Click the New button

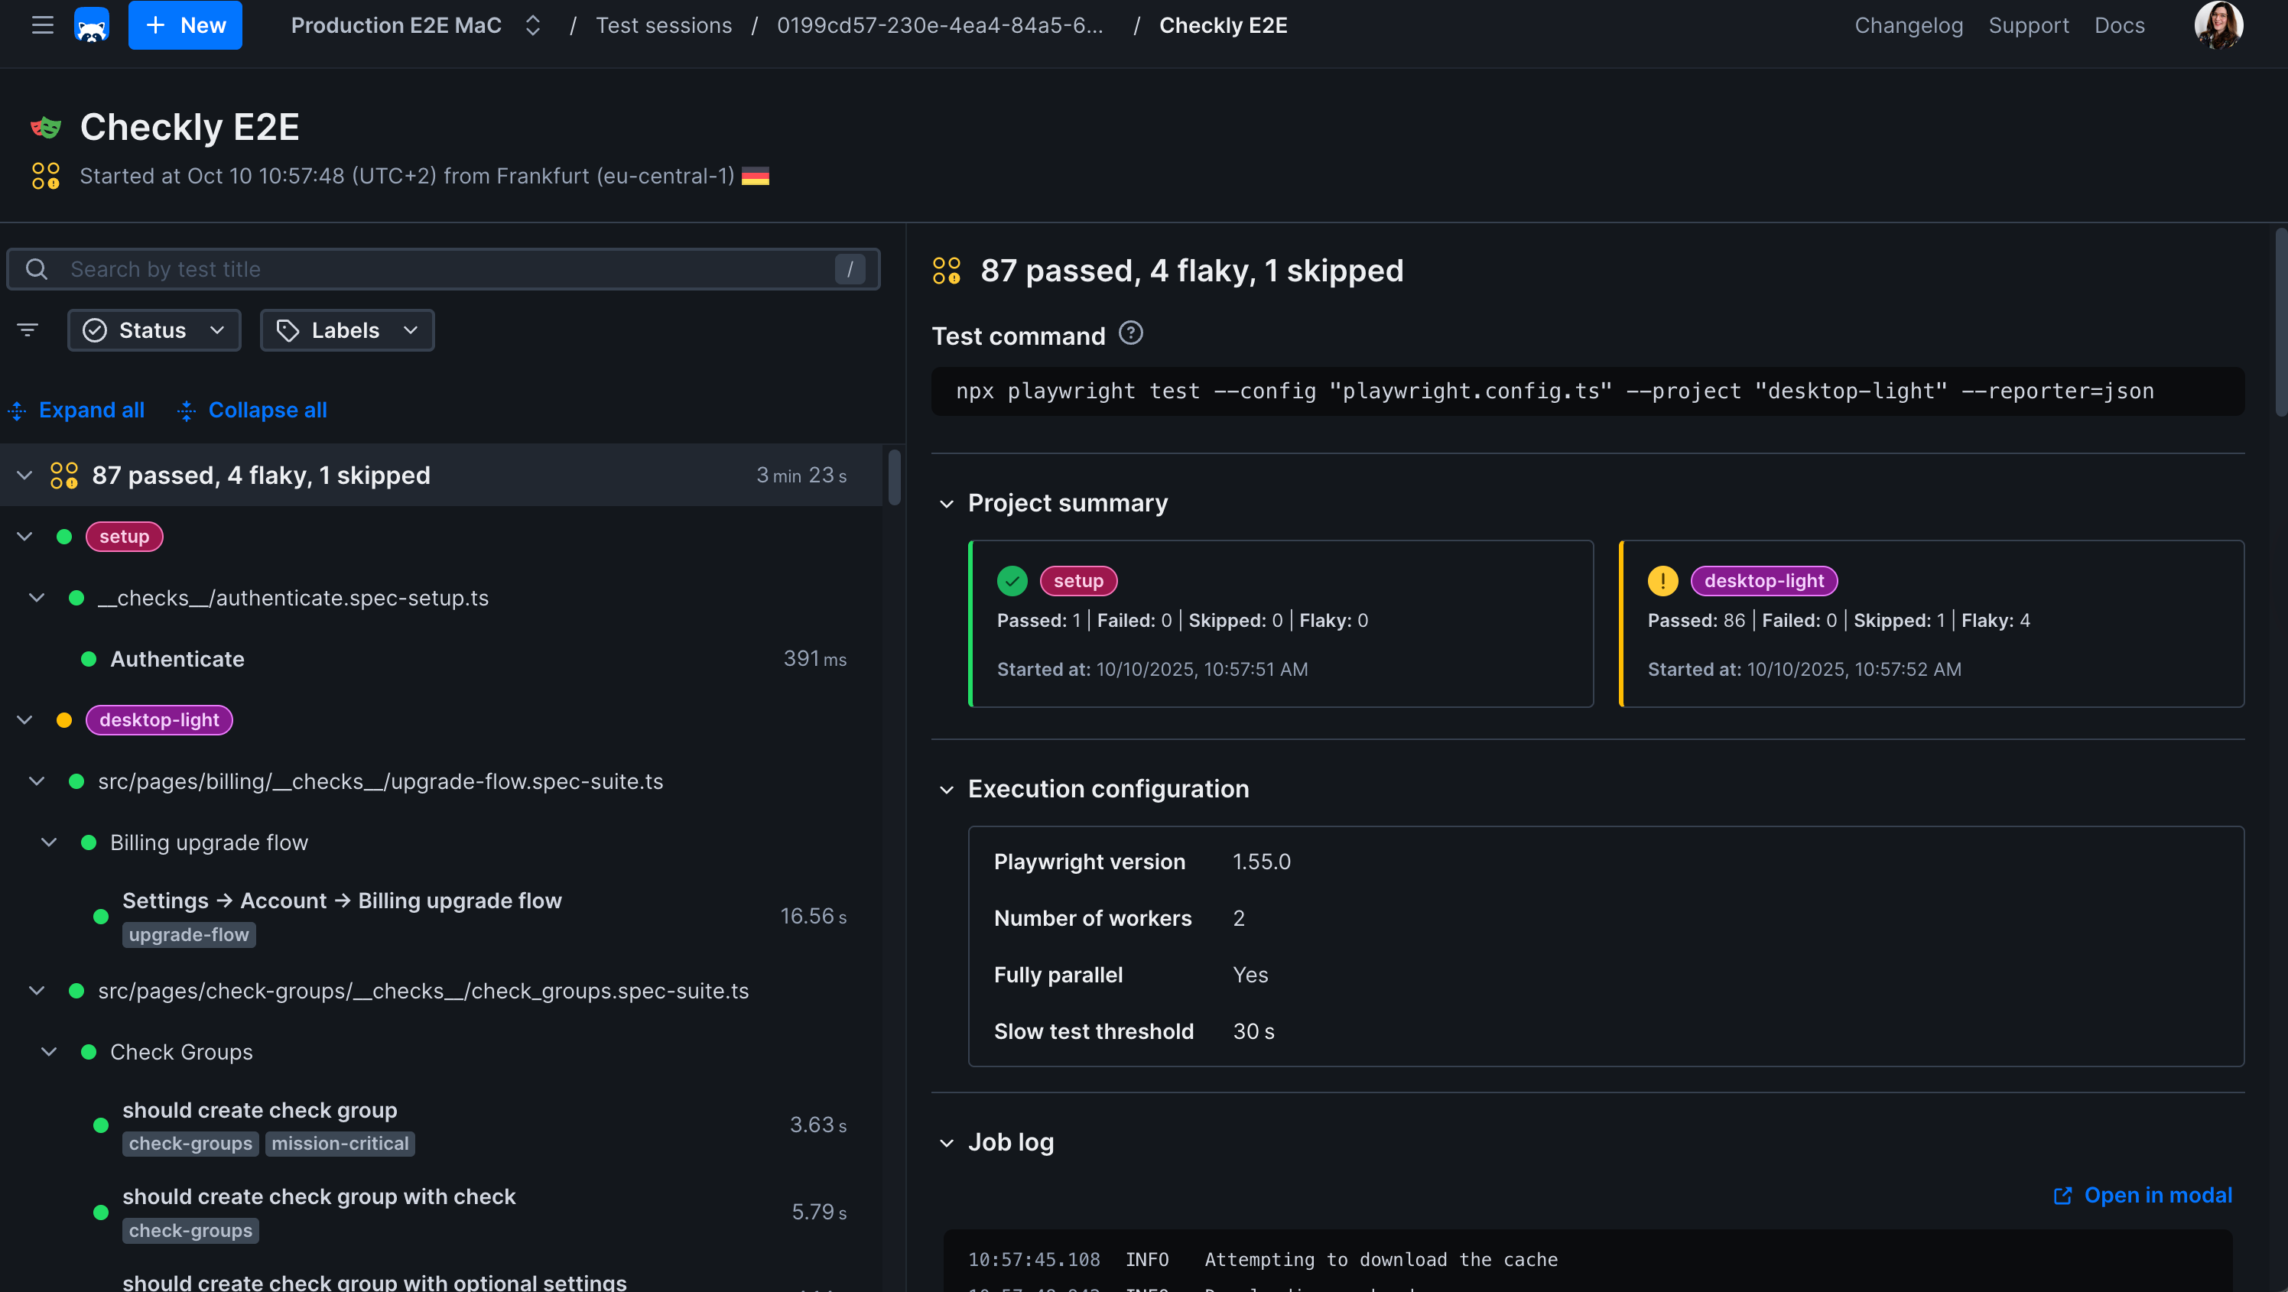click(x=185, y=25)
